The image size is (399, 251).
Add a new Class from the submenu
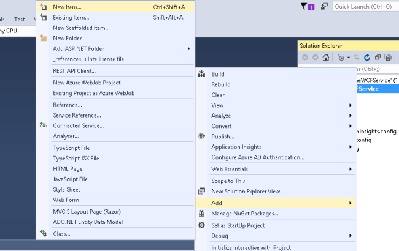[115, 234]
